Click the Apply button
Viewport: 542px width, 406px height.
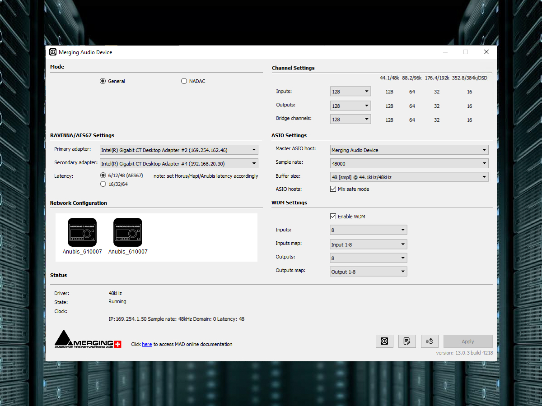tap(468, 341)
